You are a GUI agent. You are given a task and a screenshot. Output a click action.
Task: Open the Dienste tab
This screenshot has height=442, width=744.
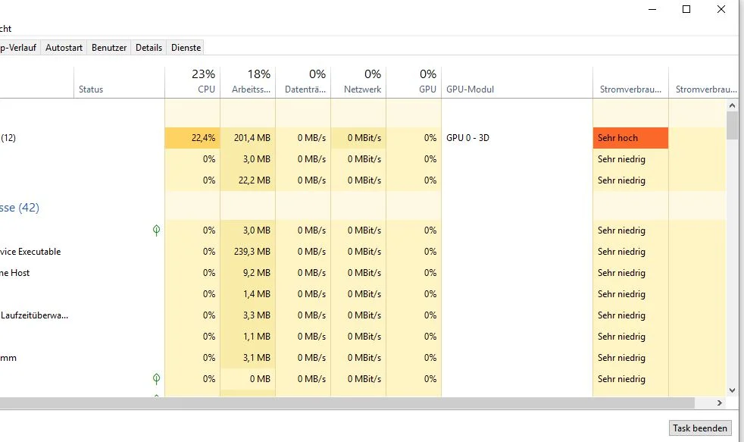186,48
